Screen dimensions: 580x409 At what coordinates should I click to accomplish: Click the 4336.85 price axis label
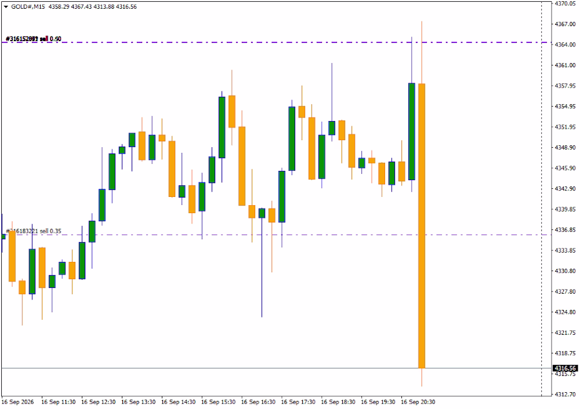(565, 230)
